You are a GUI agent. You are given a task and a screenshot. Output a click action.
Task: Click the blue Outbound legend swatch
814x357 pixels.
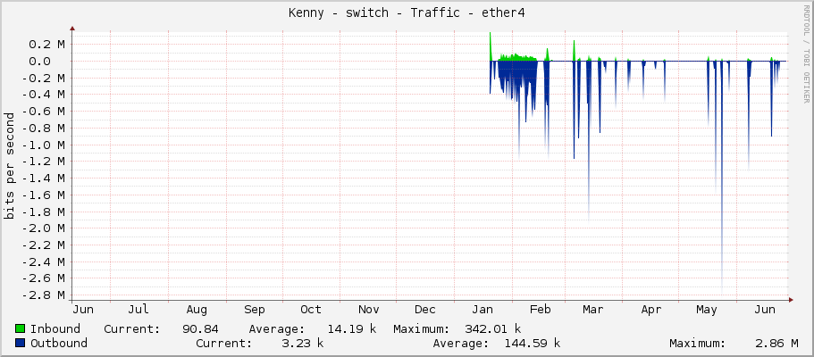click(21, 343)
